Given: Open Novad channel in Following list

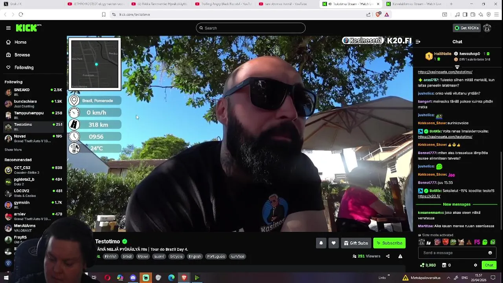Looking at the screenshot, I should click(33, 138).
